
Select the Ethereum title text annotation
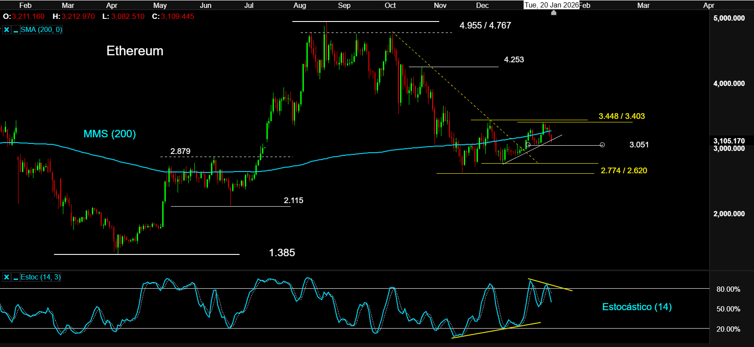tap(135, 51)
